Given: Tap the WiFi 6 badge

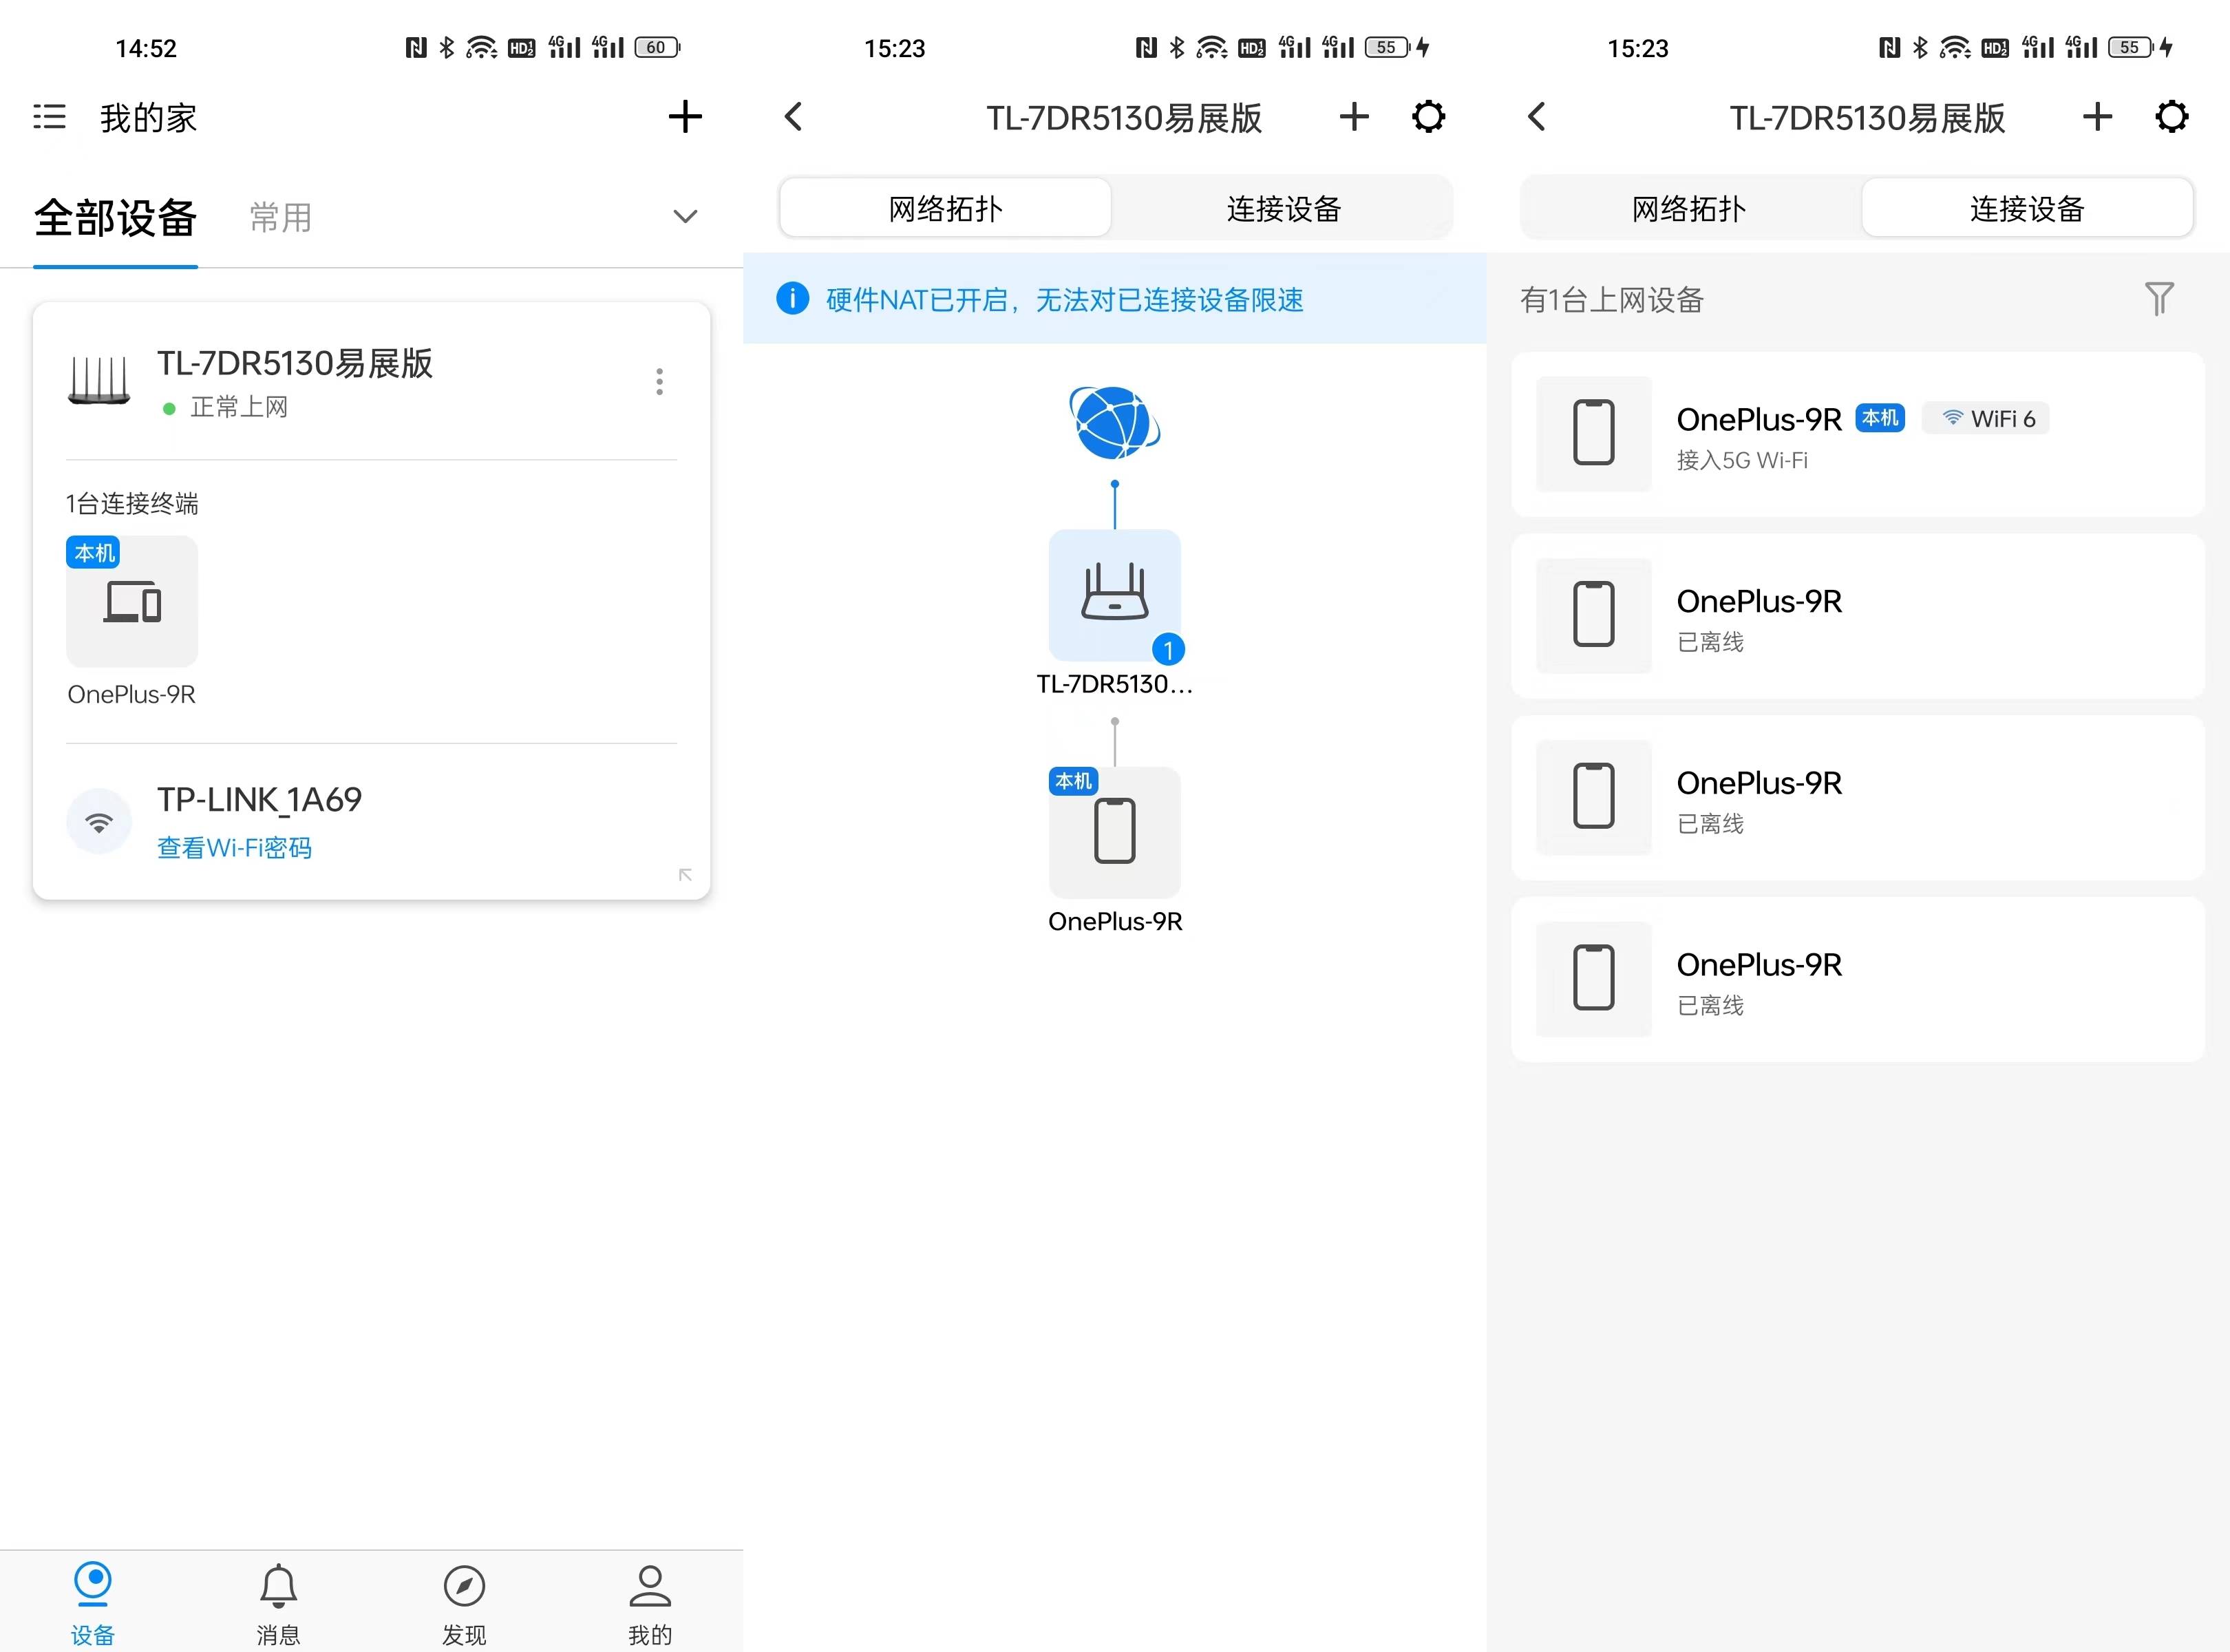Looking at the screenshot, I should [1986, 418].
